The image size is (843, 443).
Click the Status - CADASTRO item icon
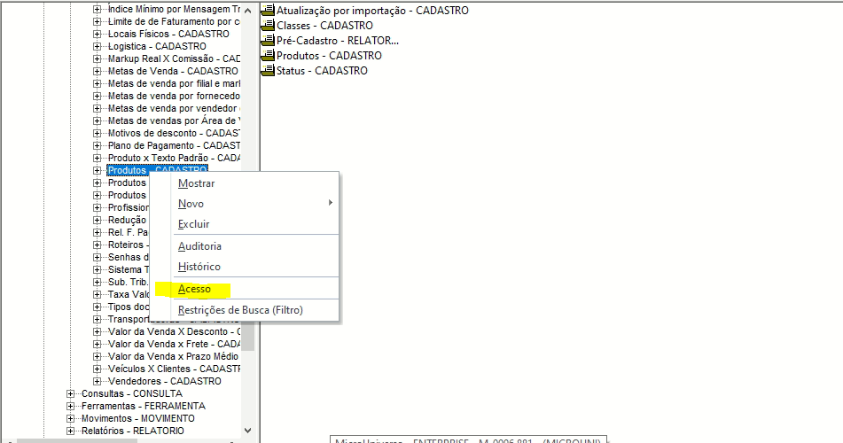(268, 70)
